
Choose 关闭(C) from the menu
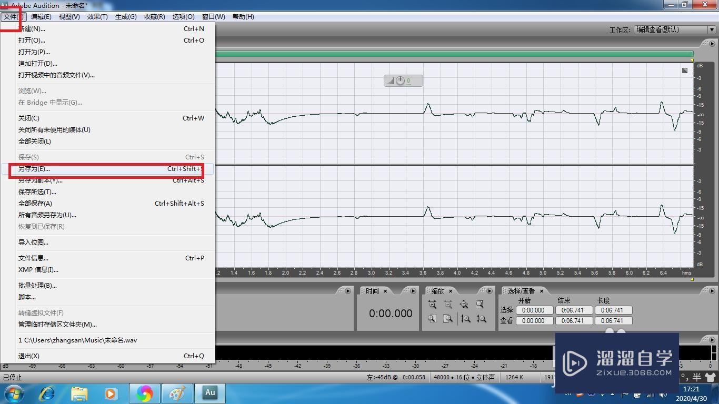click(x=107, y=118)
